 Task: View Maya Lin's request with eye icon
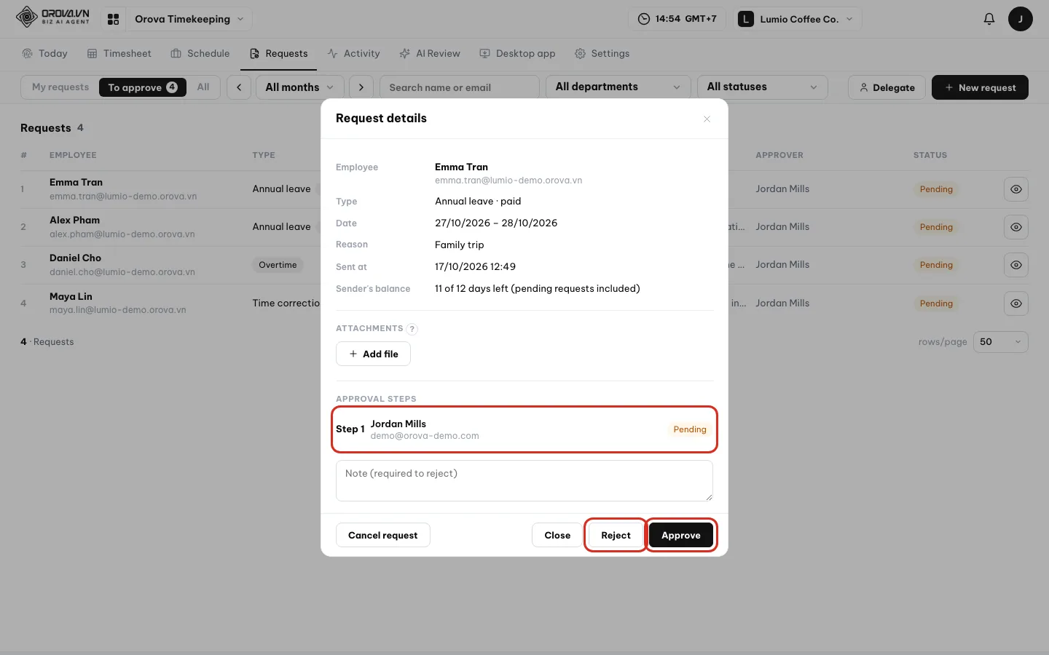[x=1016, y=303]
